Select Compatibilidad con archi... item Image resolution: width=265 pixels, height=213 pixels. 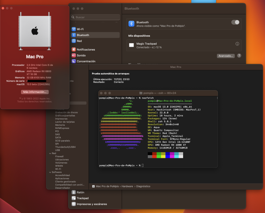pos(70,185)
